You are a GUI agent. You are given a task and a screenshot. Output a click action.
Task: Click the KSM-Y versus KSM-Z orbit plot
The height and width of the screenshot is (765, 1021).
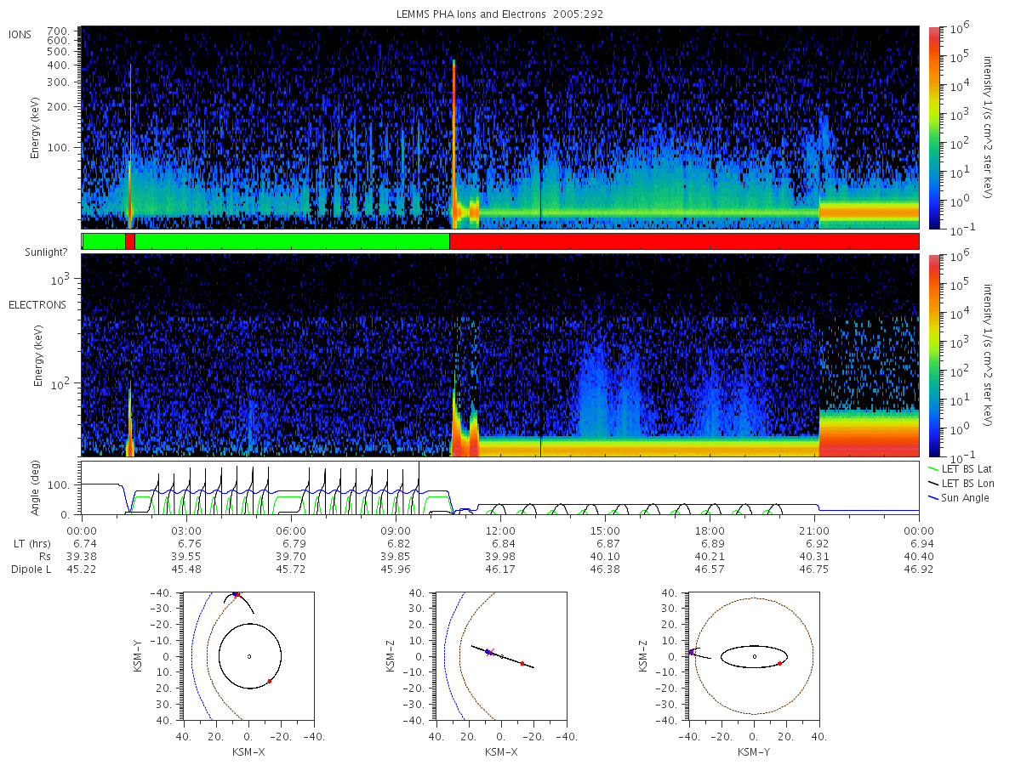click(753, 656)
